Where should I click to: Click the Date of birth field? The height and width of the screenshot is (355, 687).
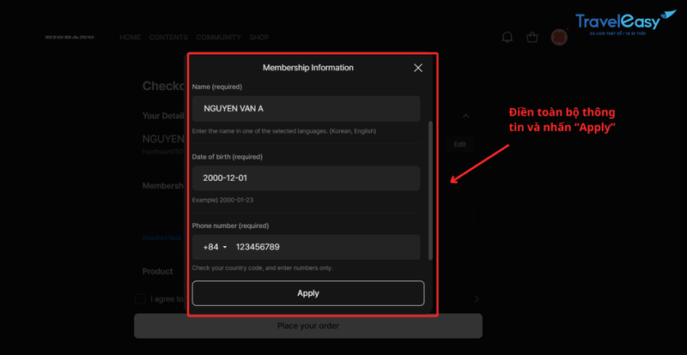306,178
